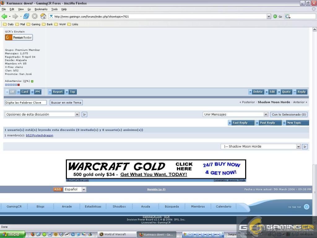The image size is (317, 238).
Task: Click the Premium Member badge image
Action: (19, 37)
